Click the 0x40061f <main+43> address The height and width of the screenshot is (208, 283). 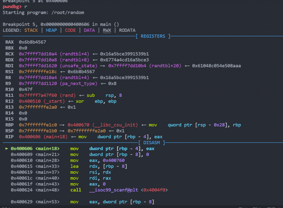[x=35, y=184]
